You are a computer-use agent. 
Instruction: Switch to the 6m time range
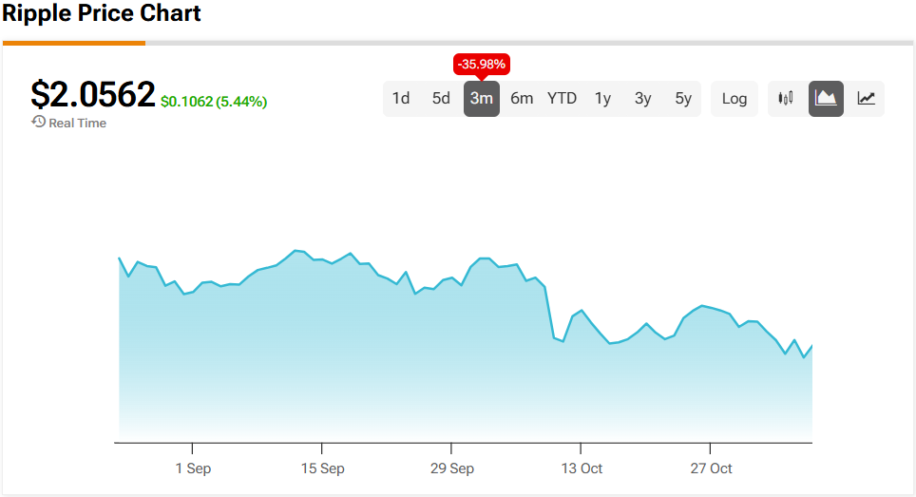[522, 99]
